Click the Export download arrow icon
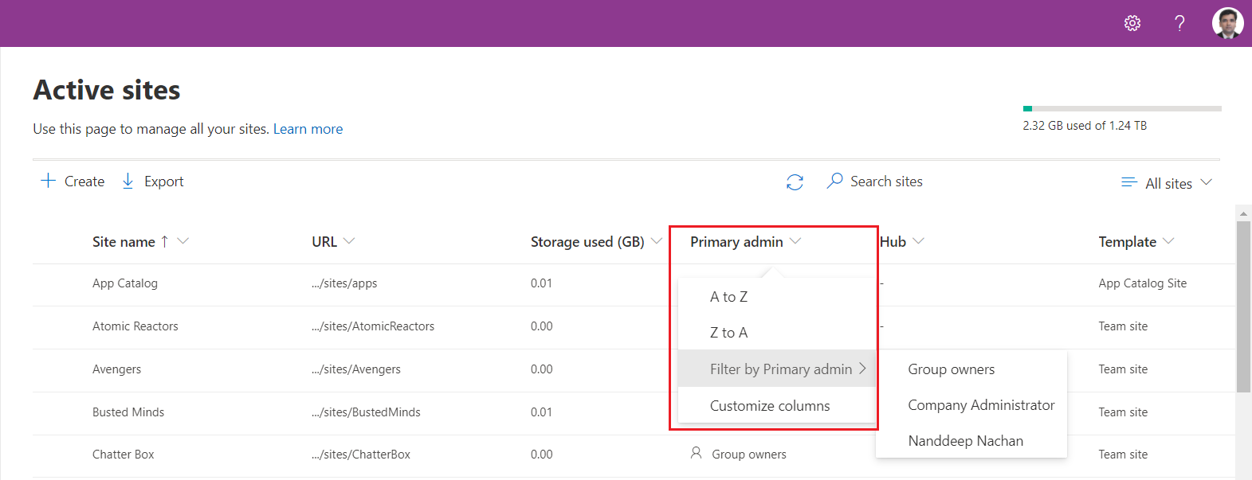The height and width of the screenshot is (480, 1252). [x=128, y=181]
